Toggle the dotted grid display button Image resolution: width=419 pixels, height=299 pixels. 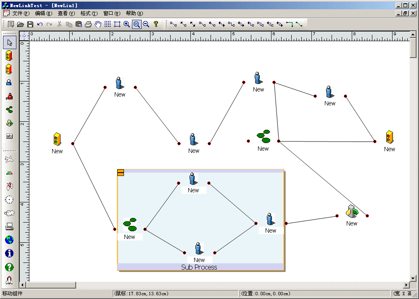(108, 24)
